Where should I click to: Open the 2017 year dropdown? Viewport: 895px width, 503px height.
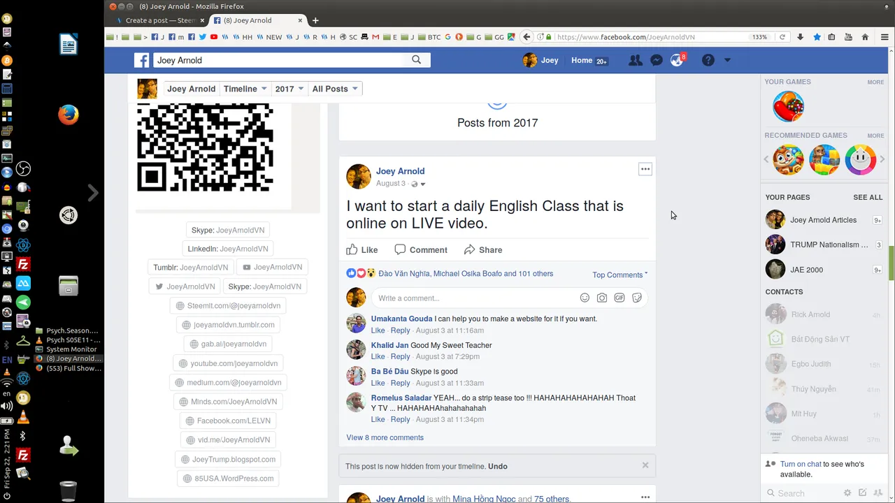(289, 89)
